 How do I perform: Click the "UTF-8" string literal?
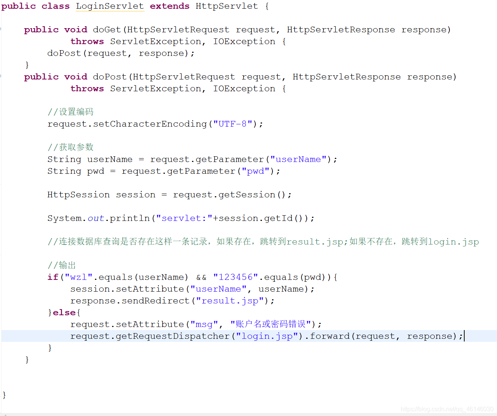click(x=233, y=124)
